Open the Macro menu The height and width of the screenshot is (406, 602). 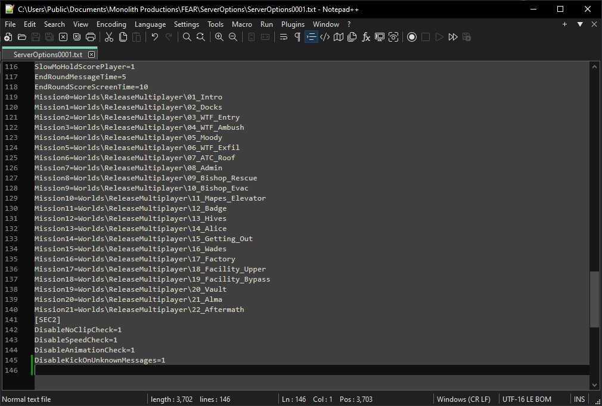pyautogui.click(x=242, y=24)
